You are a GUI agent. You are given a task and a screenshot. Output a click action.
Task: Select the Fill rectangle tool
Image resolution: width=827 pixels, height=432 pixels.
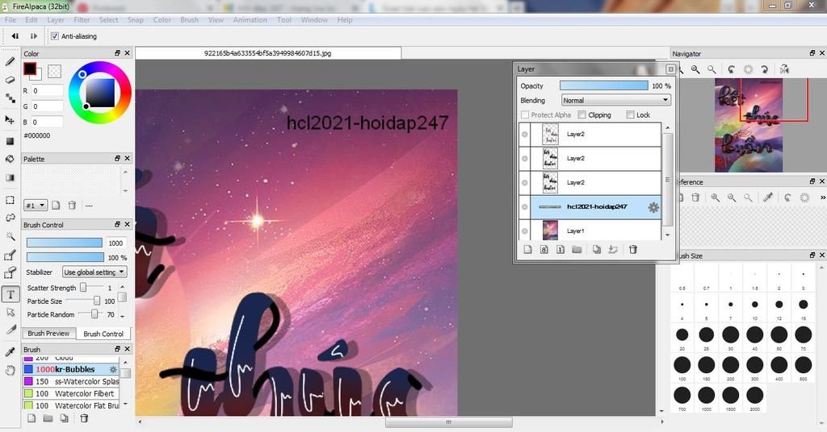pos(10,141)
